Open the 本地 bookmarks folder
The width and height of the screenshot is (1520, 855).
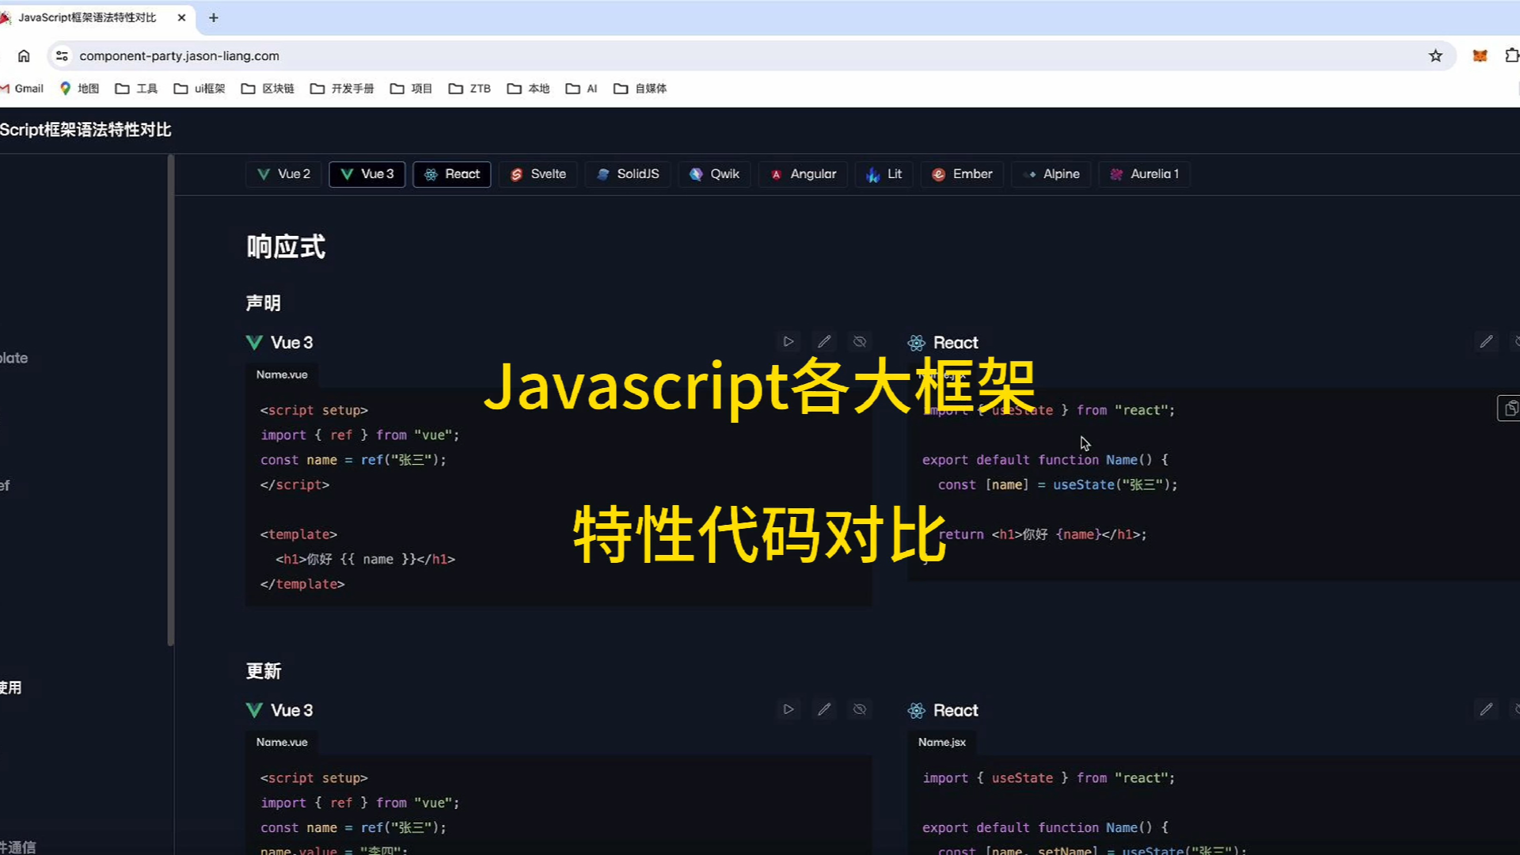click(528, 89)
